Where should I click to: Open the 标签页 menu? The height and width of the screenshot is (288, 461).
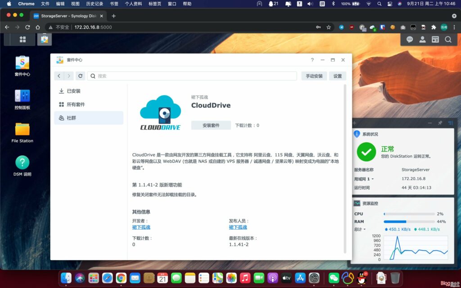pyautogui.click(x=155, y=4)
